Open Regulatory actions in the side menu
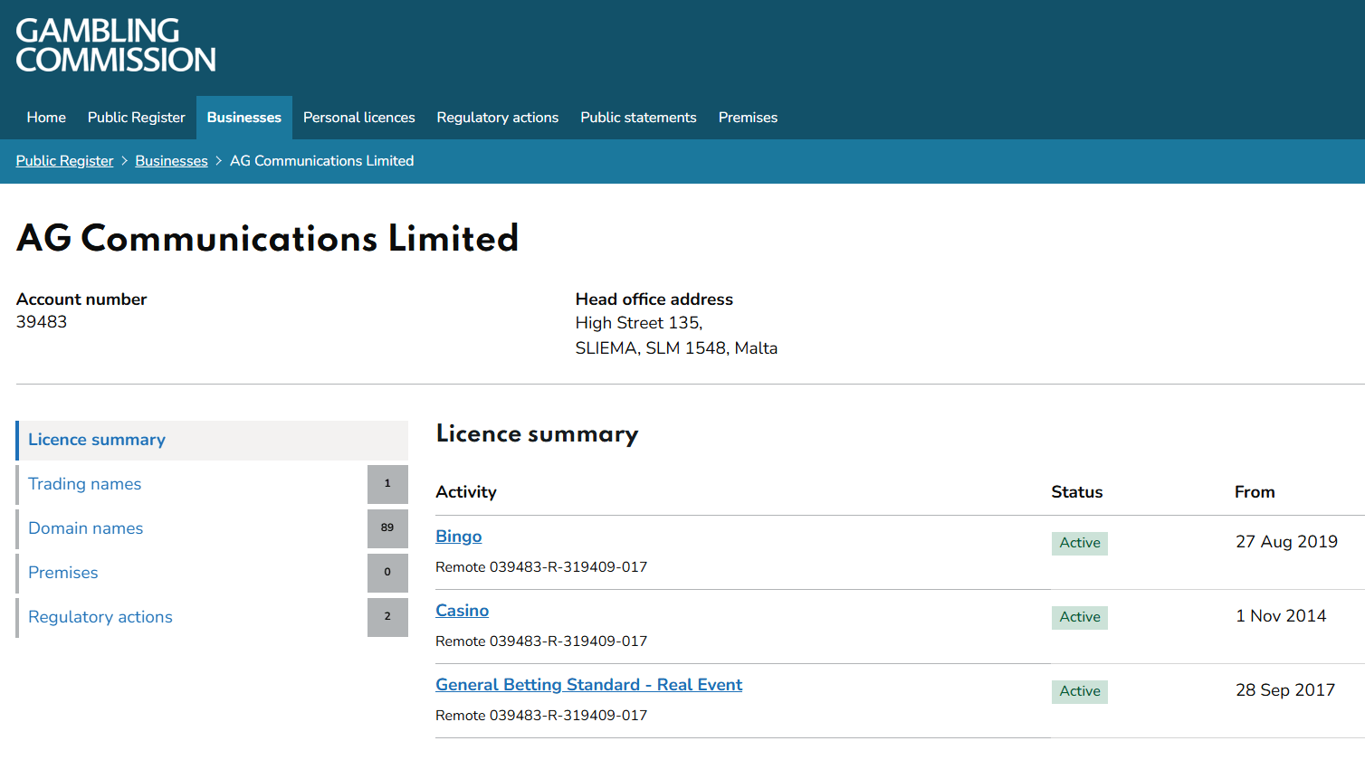1365x760 pixels. click(x=100, y=617)
